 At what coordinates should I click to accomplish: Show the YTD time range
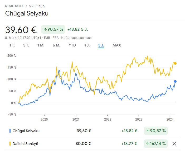click(x=72, y=45)
